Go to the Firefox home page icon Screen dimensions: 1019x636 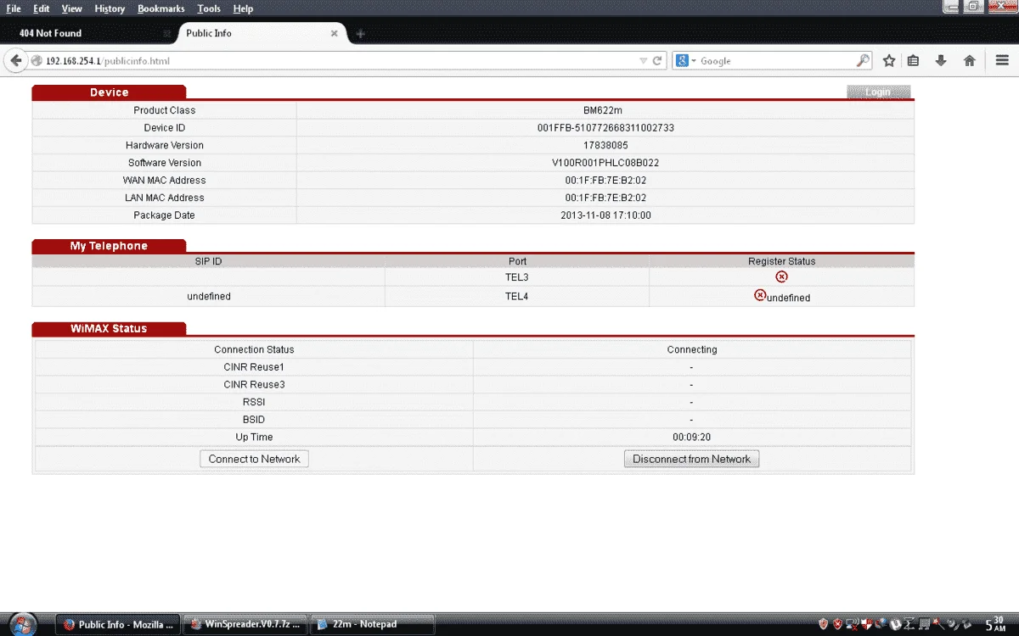click(x=969, y=61)
